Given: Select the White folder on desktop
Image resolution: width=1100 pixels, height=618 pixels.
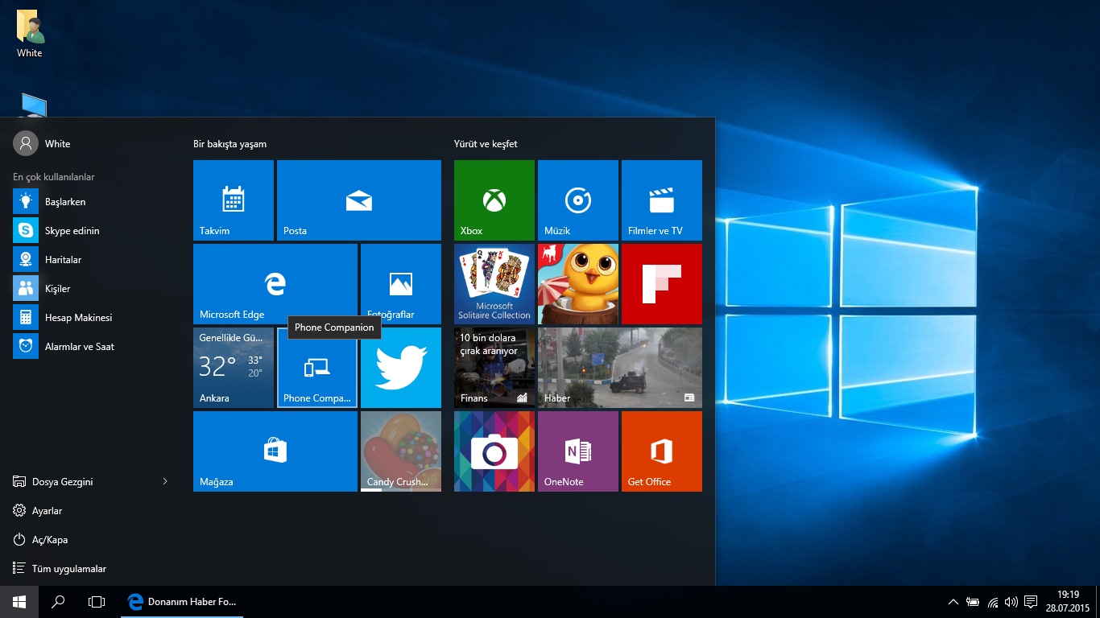Looking at the screenshot, I should click(x=30, y=34).
